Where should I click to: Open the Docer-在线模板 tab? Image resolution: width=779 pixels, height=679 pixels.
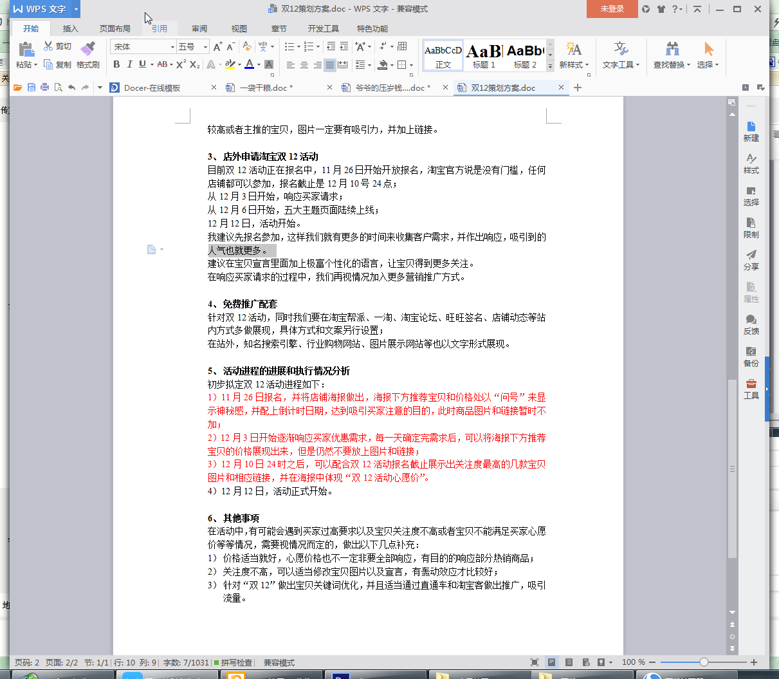pos(152,88)
